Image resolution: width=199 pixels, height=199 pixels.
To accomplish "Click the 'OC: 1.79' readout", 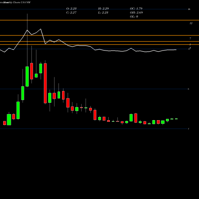I will pos(136,8).
